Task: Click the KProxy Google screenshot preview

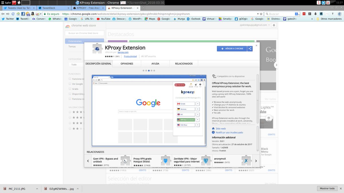Action: pyautogui.click(x=149, y=110)
